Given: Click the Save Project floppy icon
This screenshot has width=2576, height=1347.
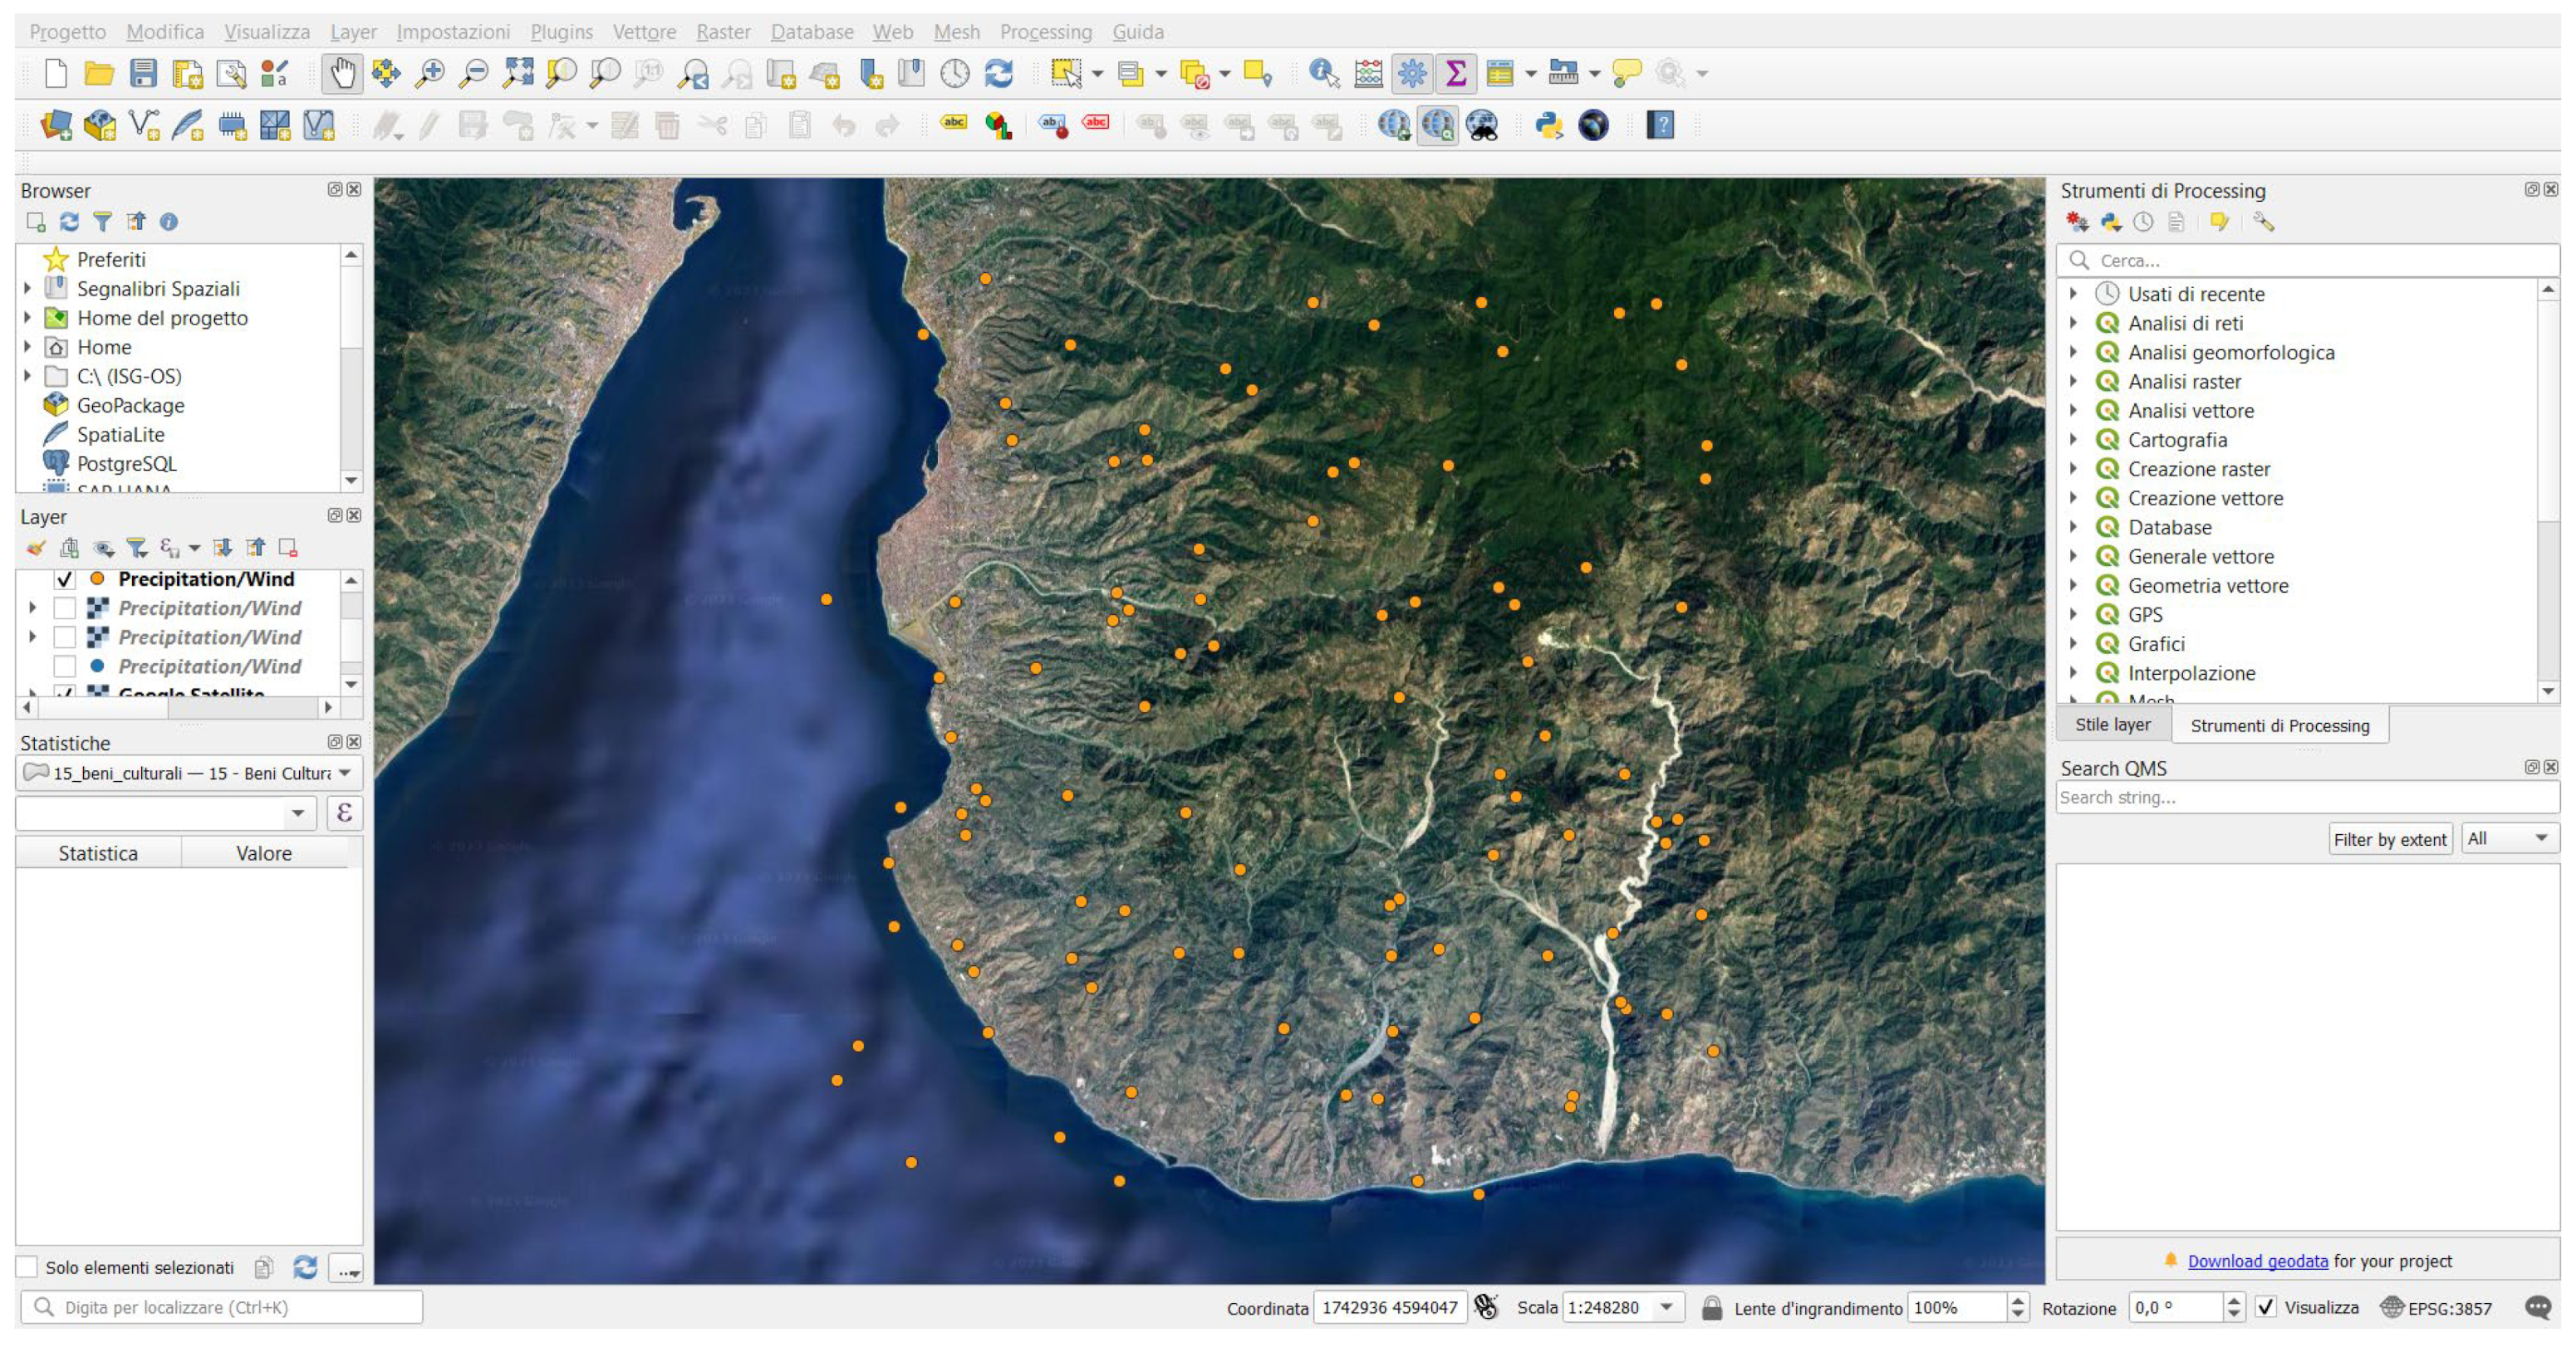Looking at the screenshot, I should 143,73.
